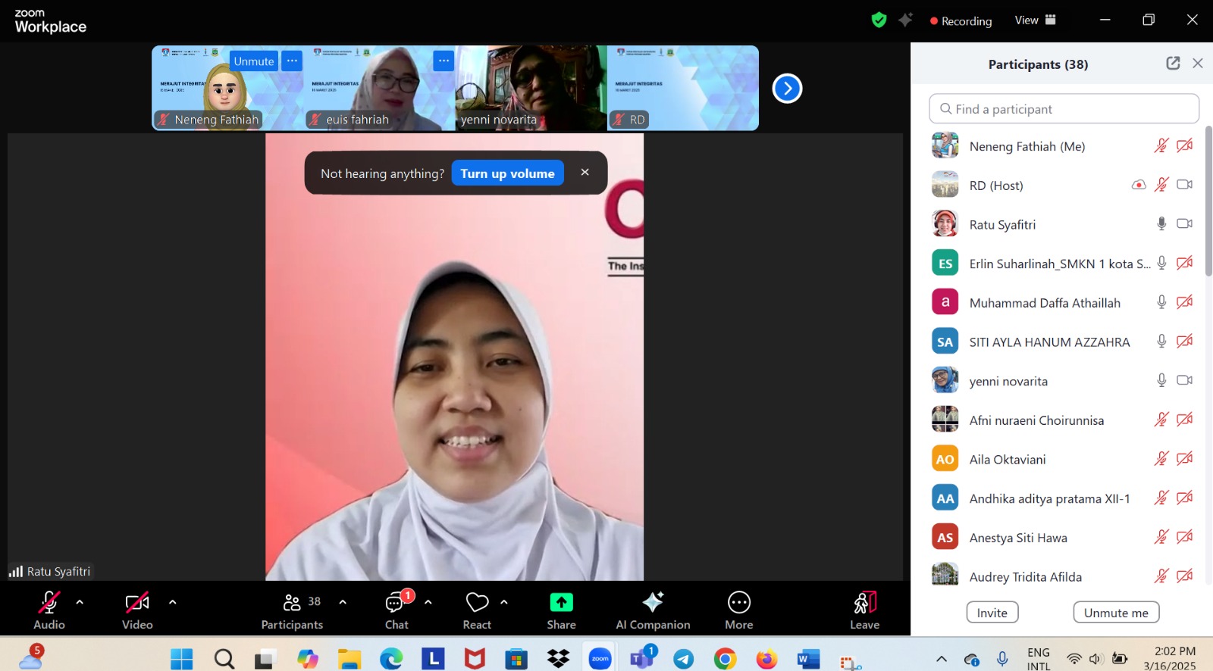Pop out the Participants panel

[1173, 64]
